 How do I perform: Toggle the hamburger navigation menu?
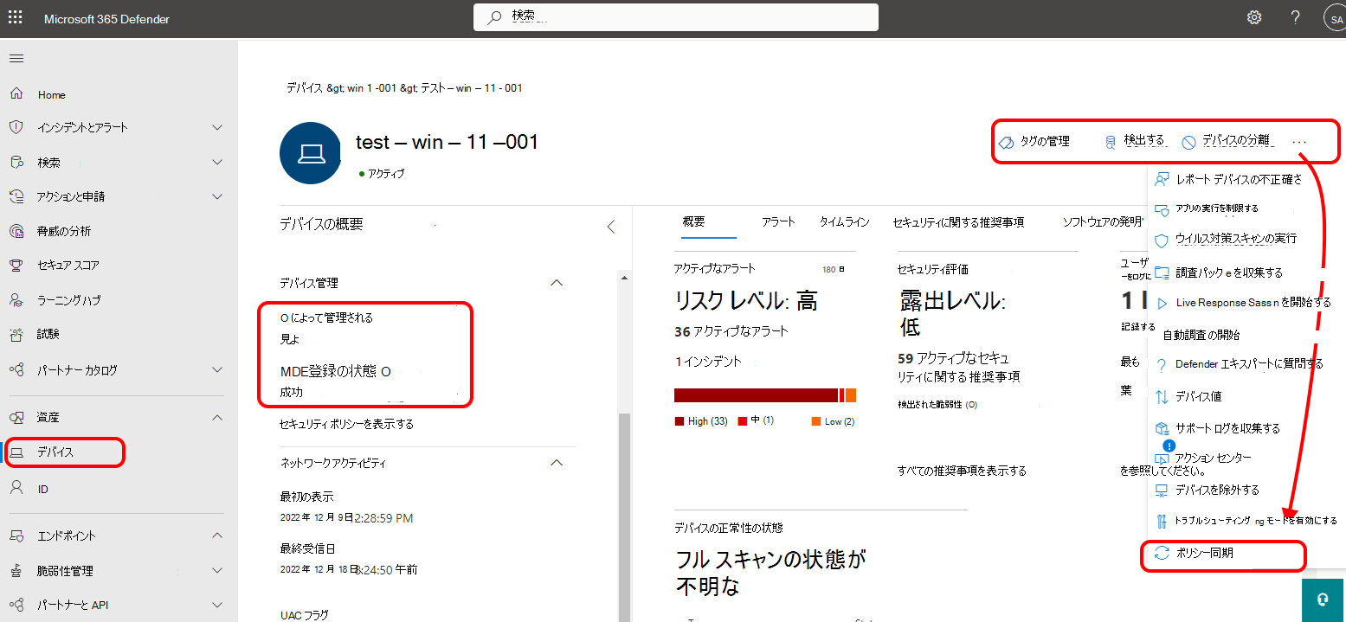[16, 58]
